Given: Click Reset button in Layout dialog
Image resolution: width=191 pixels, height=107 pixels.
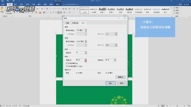Looking at the screenshot, I should pyautogui.click(x=120, y=77).
